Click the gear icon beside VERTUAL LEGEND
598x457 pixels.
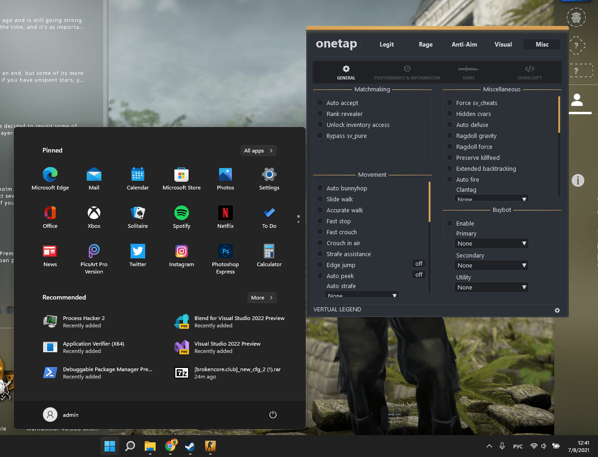pyautogui.click(x=557, y=310)
